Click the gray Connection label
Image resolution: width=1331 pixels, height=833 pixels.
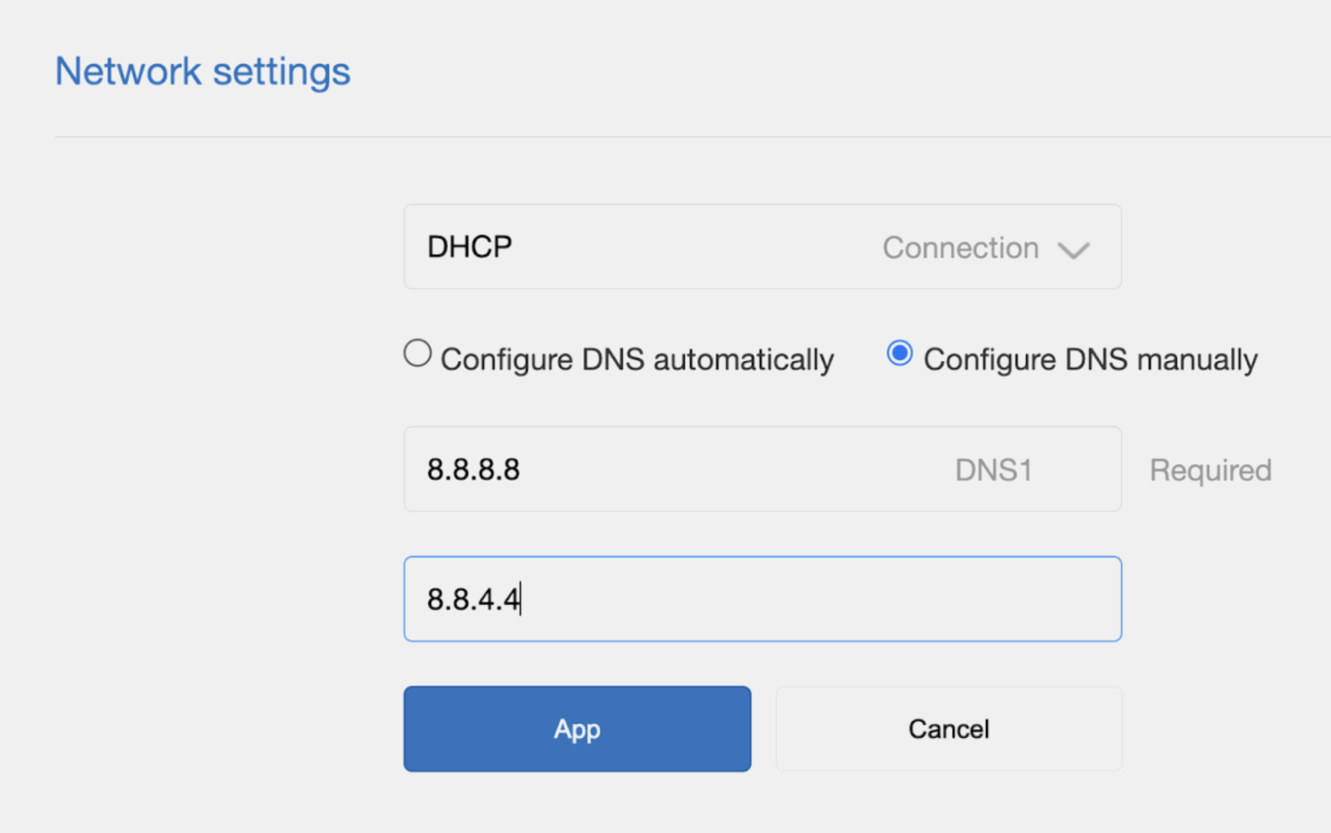[960, 248]
